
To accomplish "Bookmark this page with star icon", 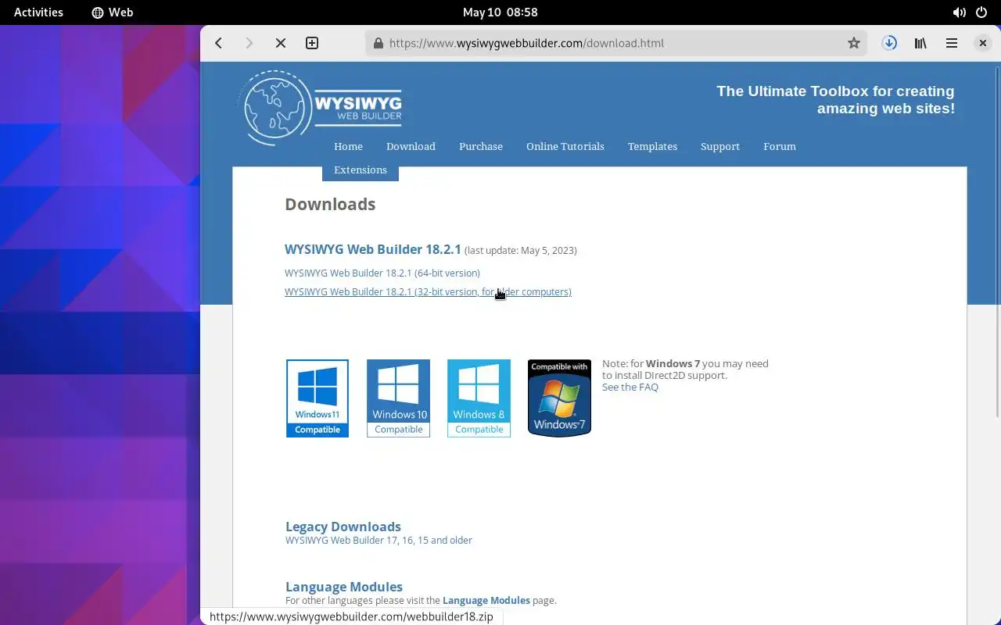I will 854,43.
